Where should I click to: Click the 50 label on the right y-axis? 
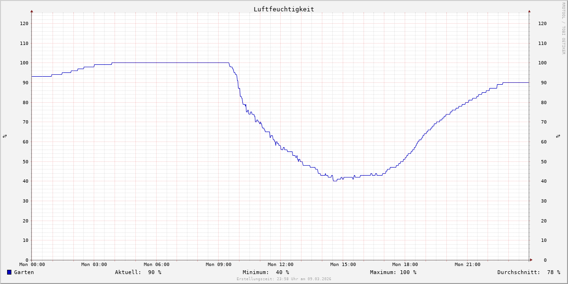click(x=542, y=161)
